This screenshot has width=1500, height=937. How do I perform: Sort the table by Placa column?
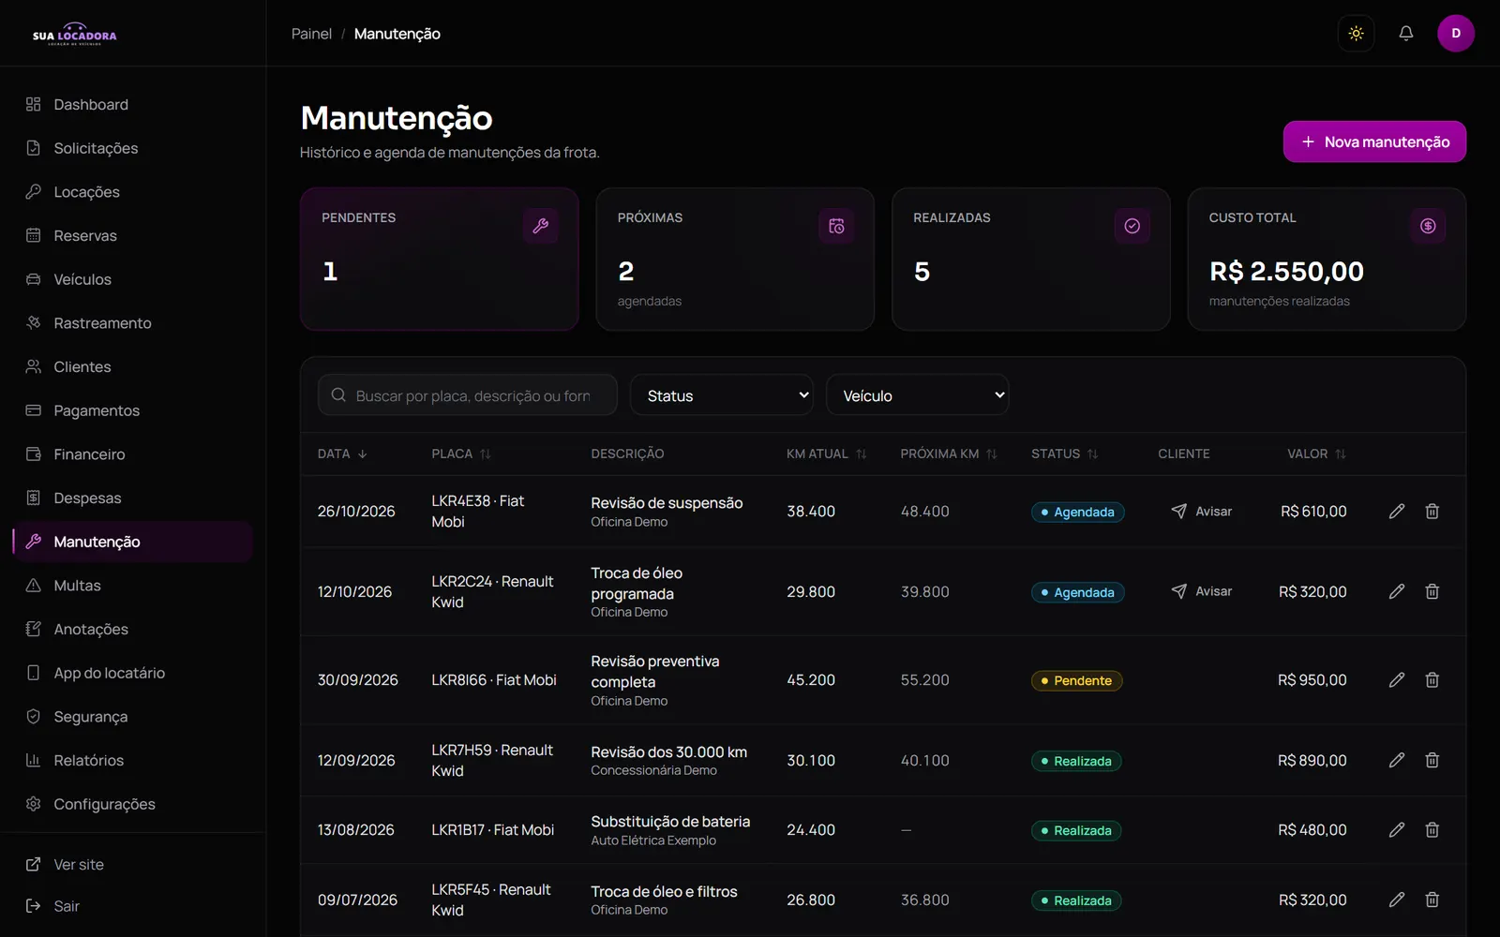tap(460, 454)
